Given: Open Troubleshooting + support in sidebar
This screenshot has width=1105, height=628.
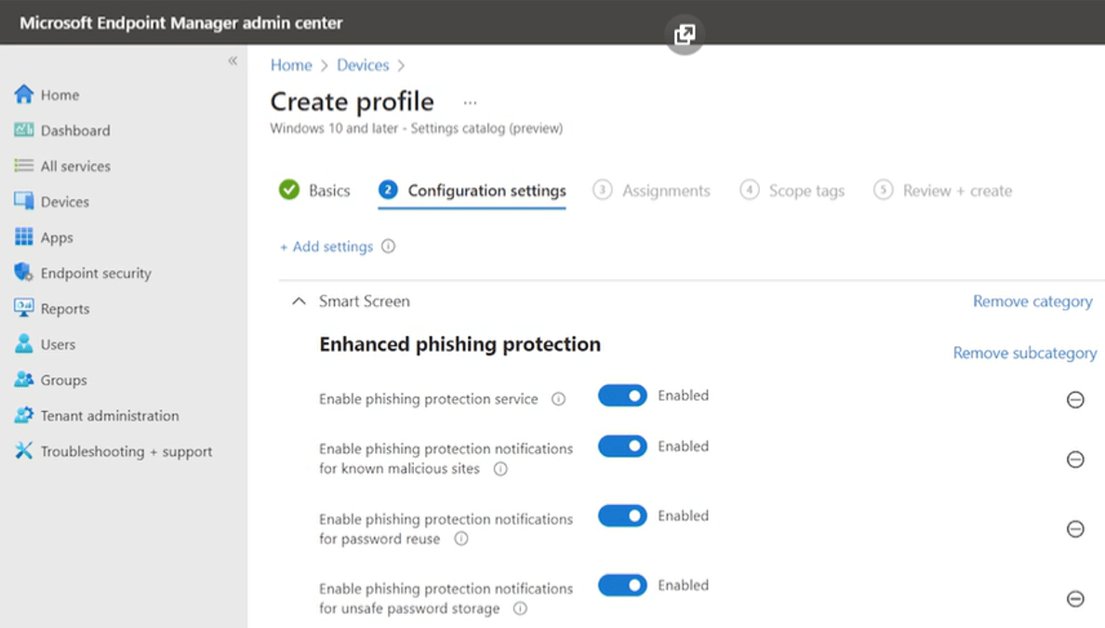Looking at the screenshot, I should click(126, 451).
